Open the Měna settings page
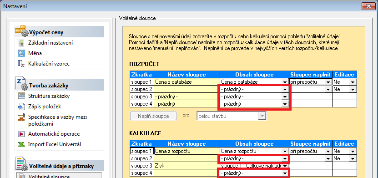Image resolution: width=378 pixels, height=178 pixels. [x=35, y=53]
